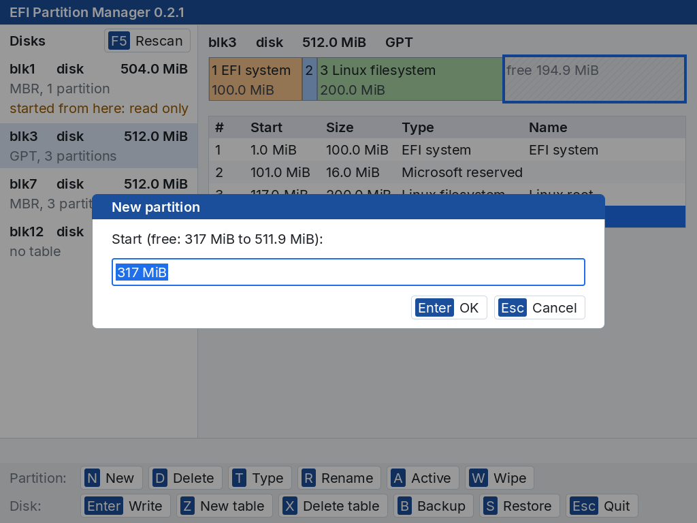Click the B Backup button
697x523 pixels.
[x=432, y=506]
